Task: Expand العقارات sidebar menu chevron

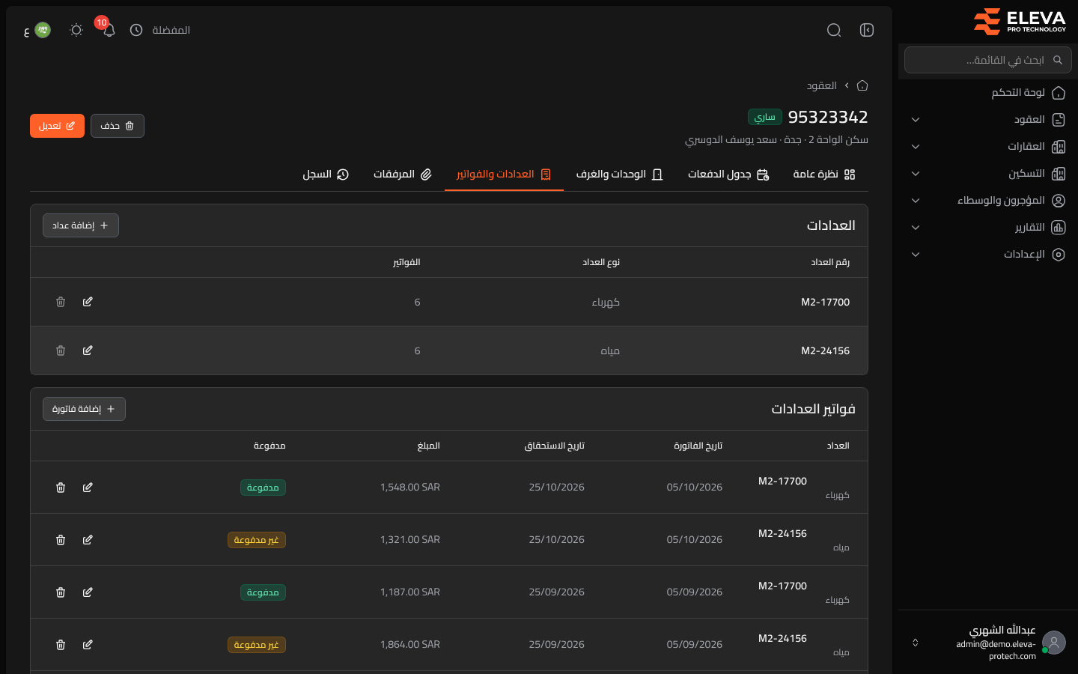Action: click(x=916, y=147)
